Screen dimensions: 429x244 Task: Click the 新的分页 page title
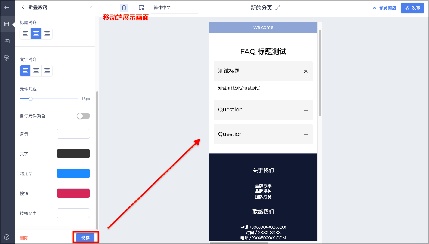pos(261,8)
